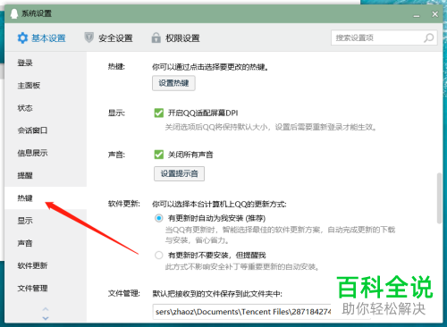Select 会话窗口 in the sidebar

pos(46,130)
